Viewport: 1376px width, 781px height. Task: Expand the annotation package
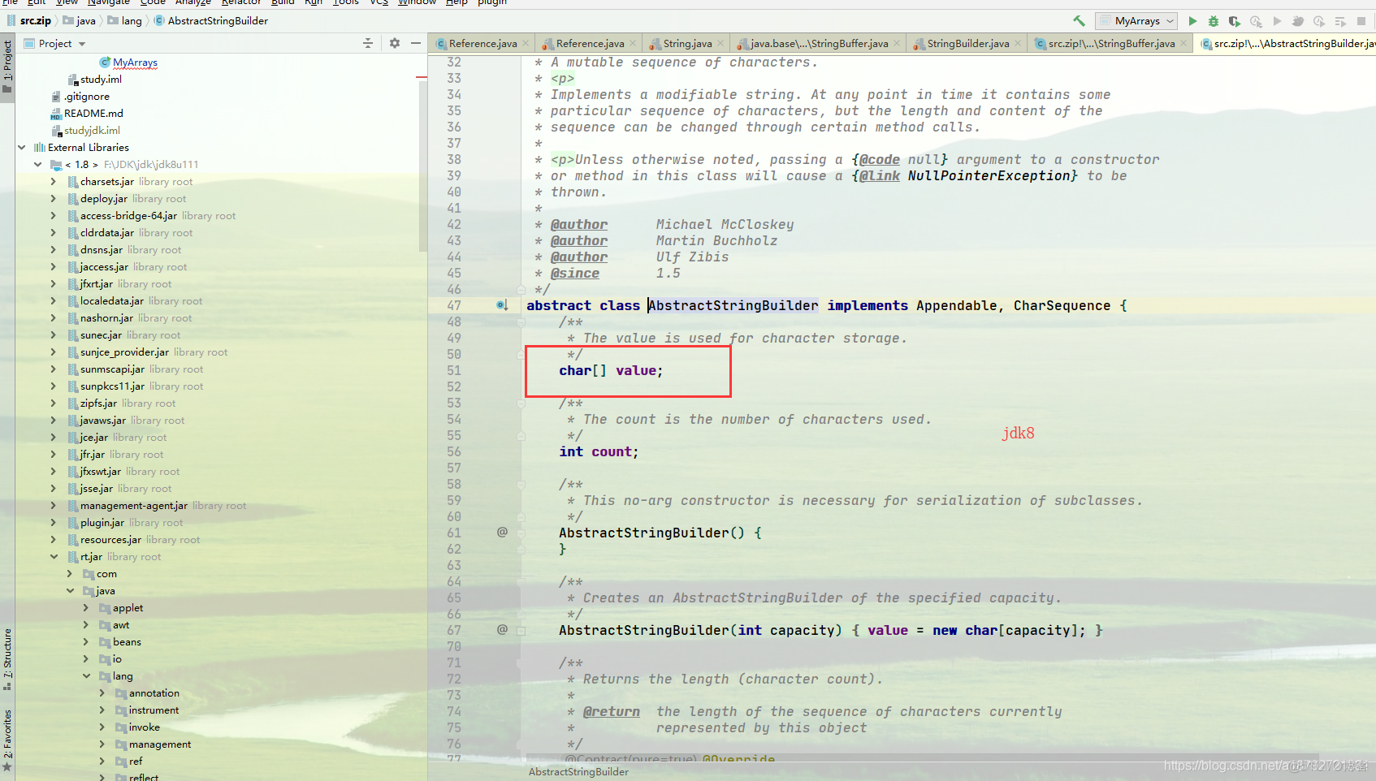click(x=102, y=693)
